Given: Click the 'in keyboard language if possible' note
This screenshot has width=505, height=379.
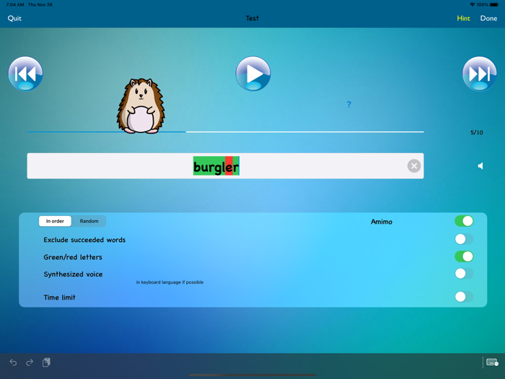Looking at the screenshot, I should pyautogui.click(x=170, y=282).
